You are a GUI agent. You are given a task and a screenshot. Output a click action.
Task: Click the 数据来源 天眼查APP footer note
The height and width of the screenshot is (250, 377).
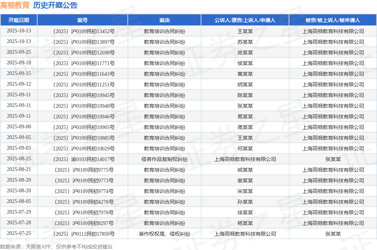tap(56, 247)
